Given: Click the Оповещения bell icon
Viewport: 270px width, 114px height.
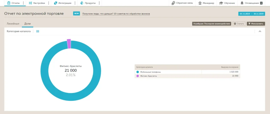Looking at the screenshot, I should point(242,3).
